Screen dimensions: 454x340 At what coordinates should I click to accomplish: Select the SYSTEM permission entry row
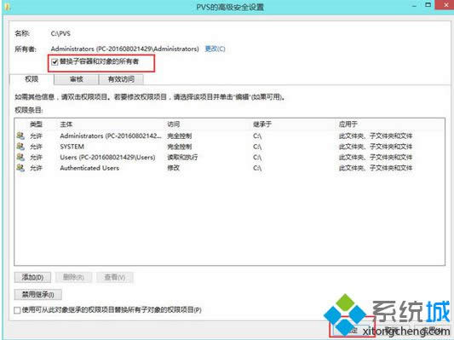tap(229, 147)
